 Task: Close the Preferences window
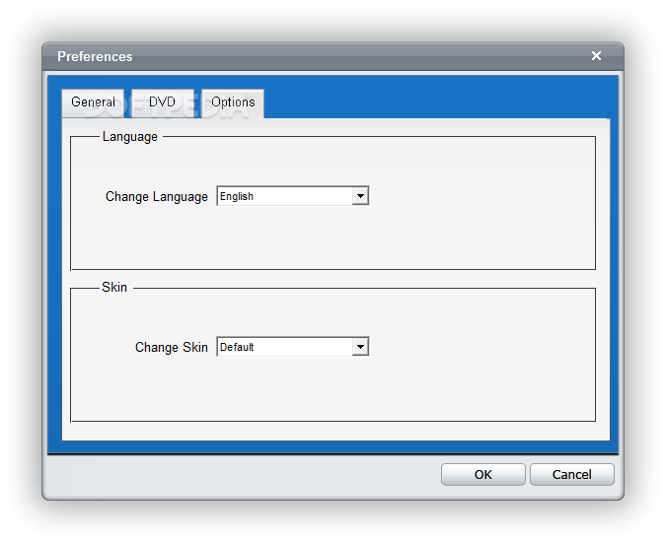click(596, 55)
